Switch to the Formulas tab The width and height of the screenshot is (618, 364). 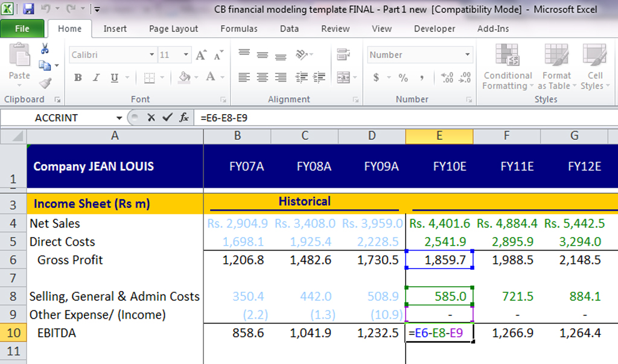[238, 29]
